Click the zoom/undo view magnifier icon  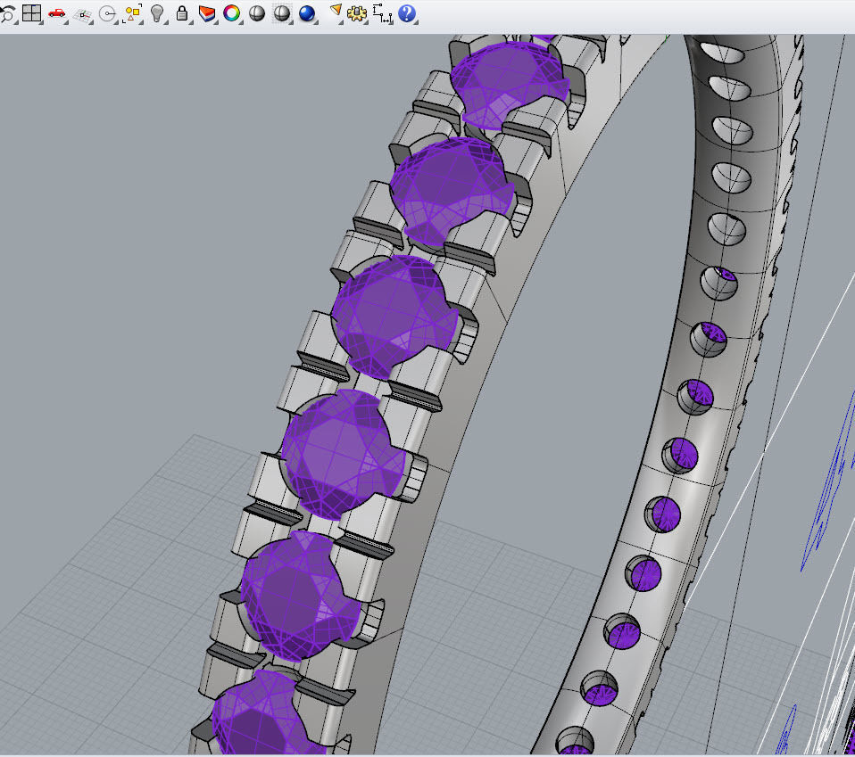(7, 13)
